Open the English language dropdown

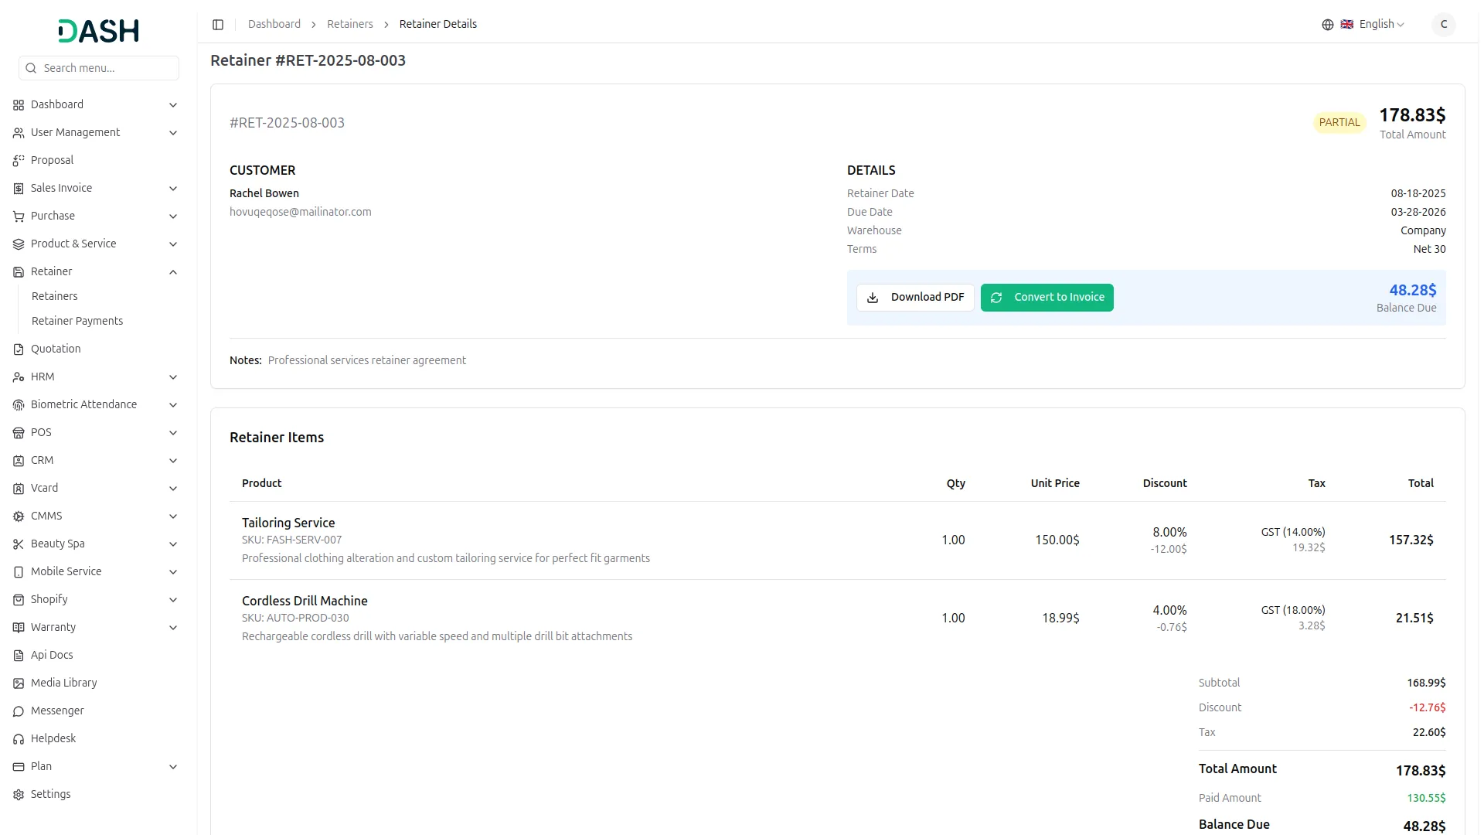click(x=1380, y=25)
